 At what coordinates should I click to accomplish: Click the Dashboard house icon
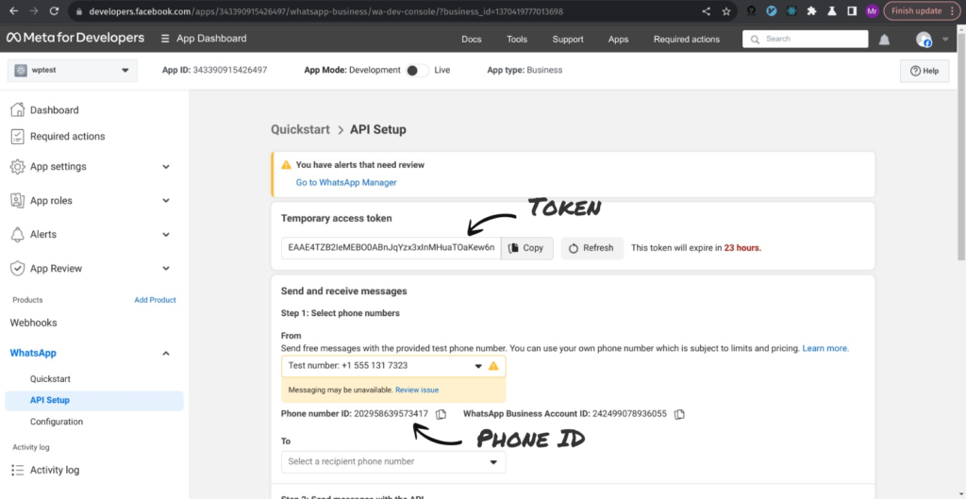18,110
